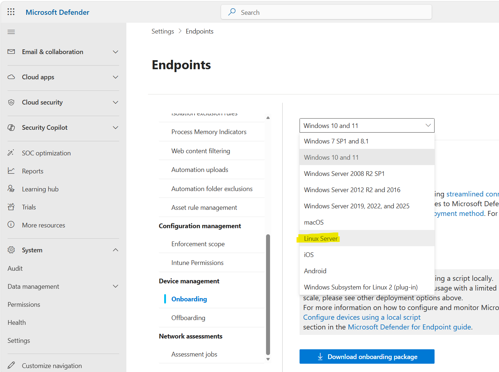Open the app launcher waffle icon
Screen dimensions: 499x372
[11, 12]
